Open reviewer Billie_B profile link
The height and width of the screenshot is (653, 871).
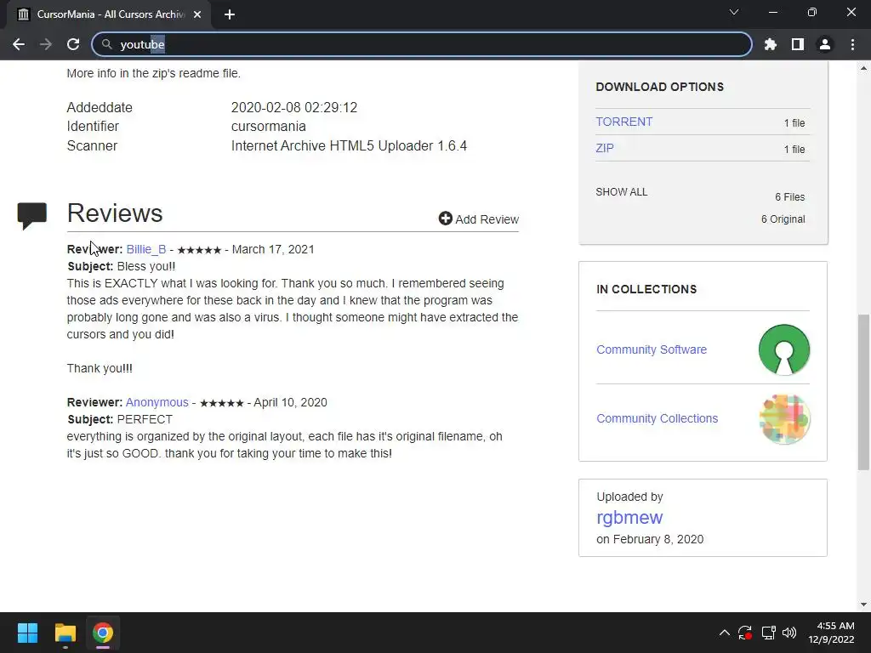pyautogui.click(x=146, y=249)
